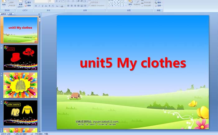Select slide 3 thumbnail with starburst sweater

tap(21, 85)
